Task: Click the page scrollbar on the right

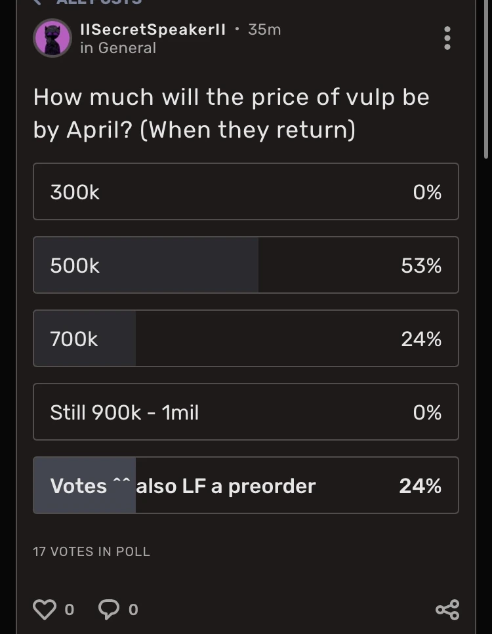Action: point(485,79)
